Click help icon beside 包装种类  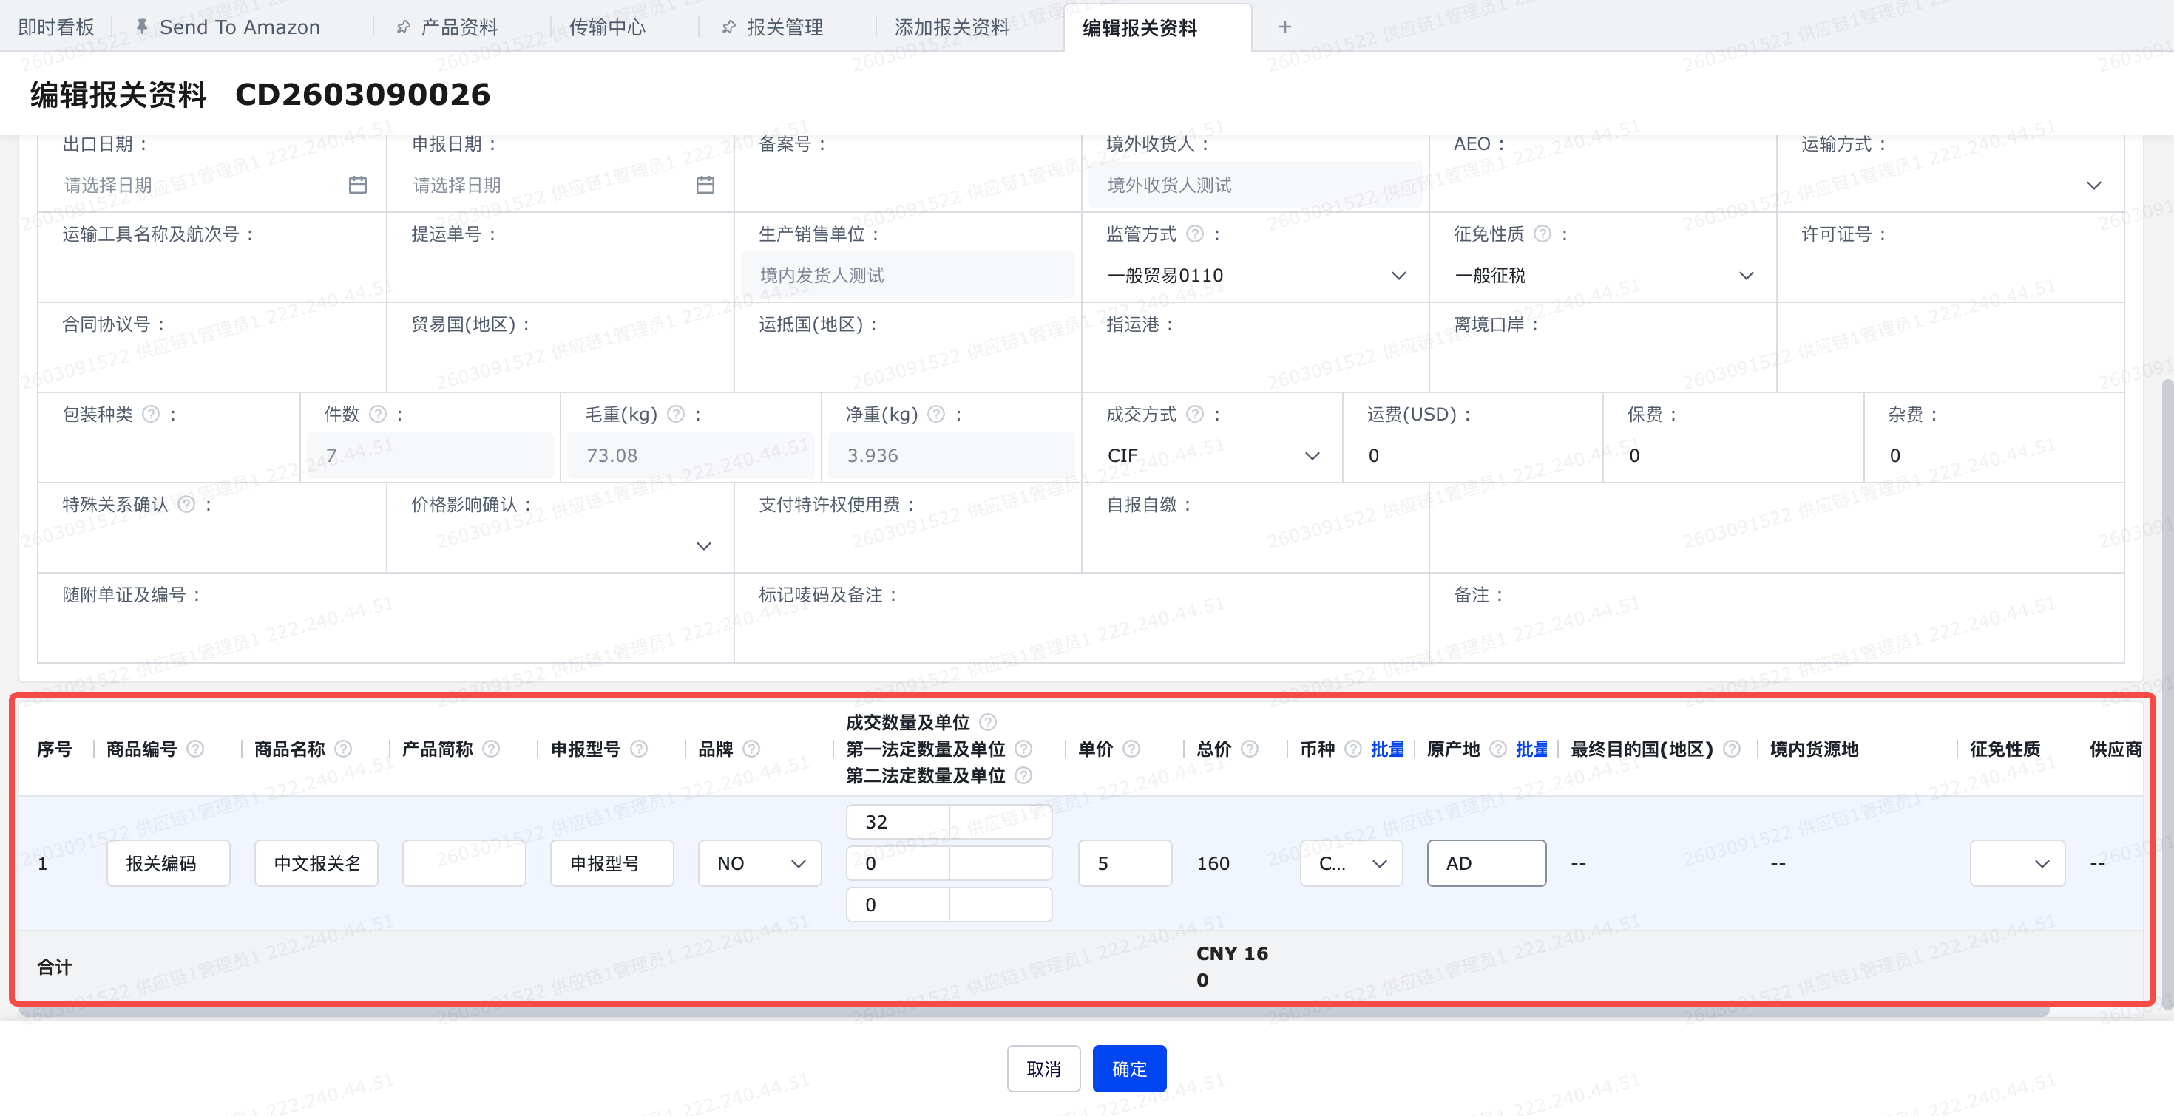[151, 414]
